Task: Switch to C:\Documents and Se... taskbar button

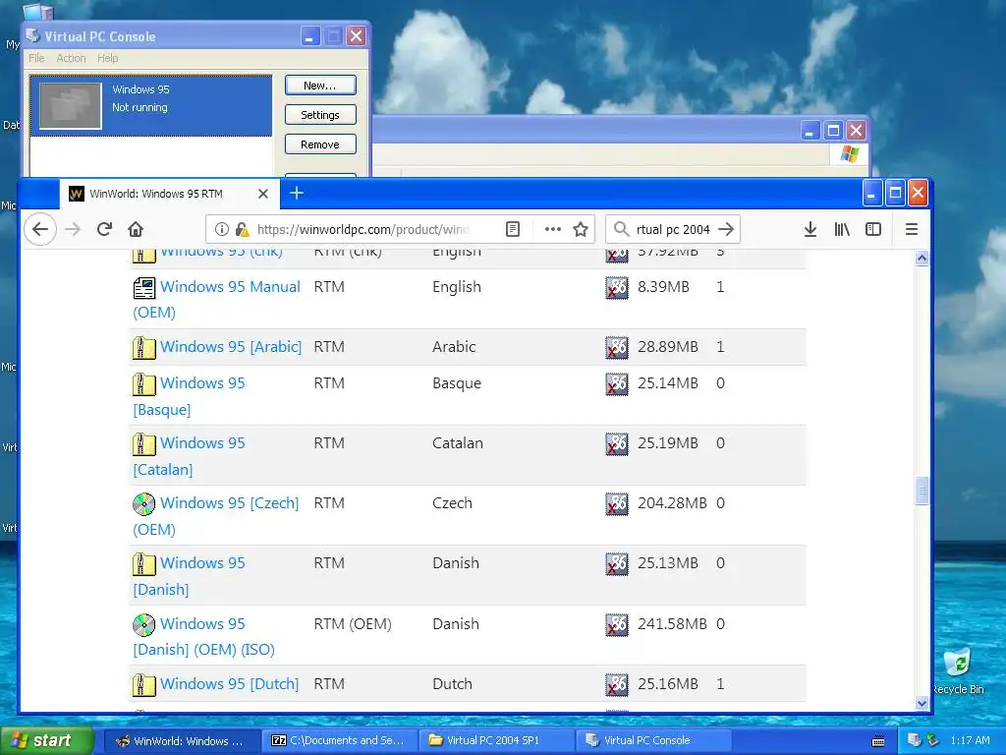Action: point(339,740)
